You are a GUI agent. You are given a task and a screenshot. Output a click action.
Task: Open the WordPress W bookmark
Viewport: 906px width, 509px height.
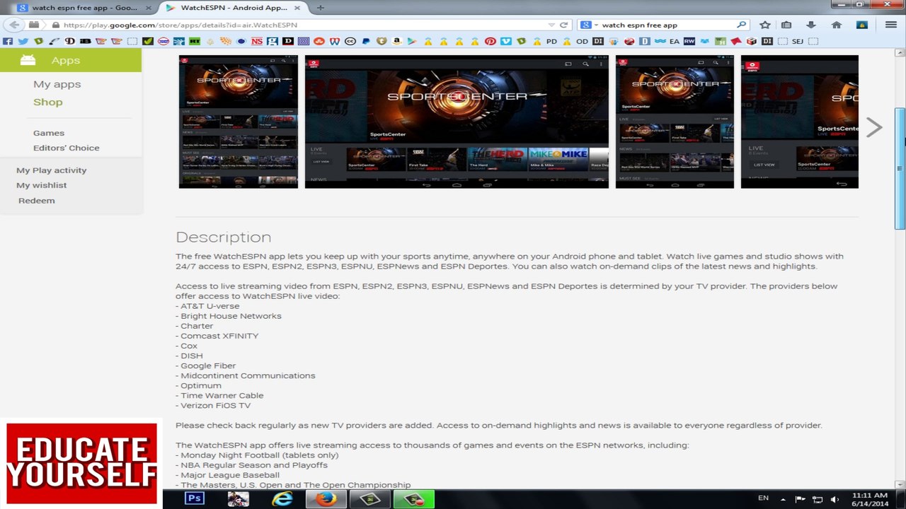[334, 41]
